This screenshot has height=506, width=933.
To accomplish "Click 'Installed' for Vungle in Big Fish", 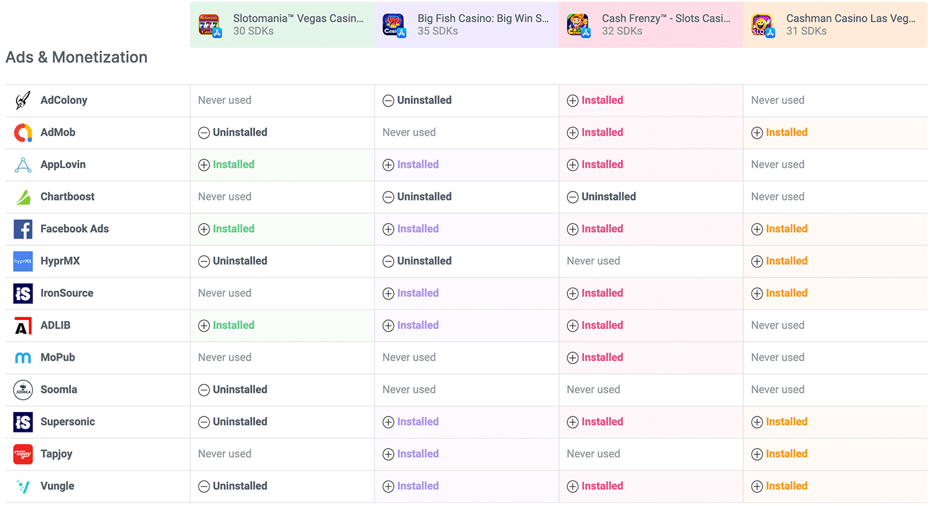I will coord(418,486).
